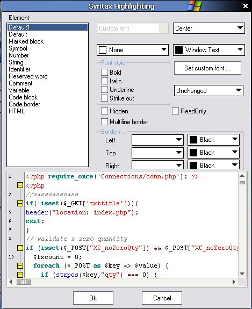The height and width of the screenshot is (309, 252).
Task: Enable the Bold font style checkbox
Action: pyautogui.click(x=104, y=73)
